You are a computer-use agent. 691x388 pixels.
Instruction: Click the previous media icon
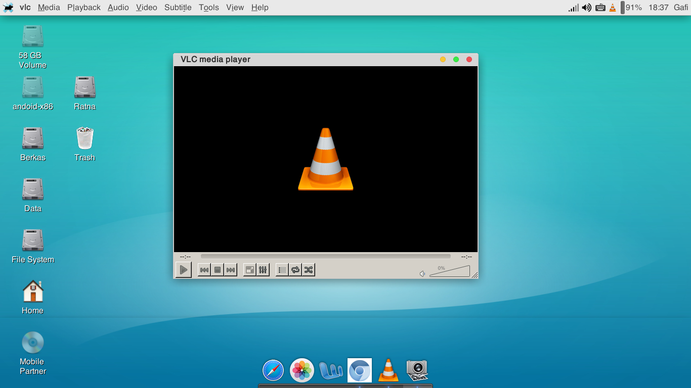pyautogui.click(x=204, y=269)
